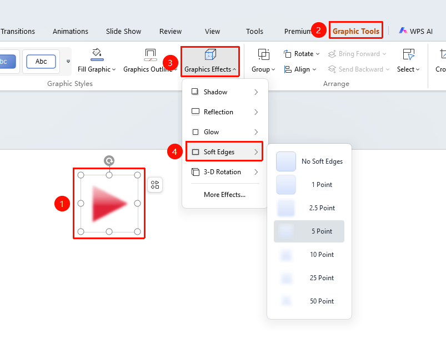This screenshot has width=446, height=344.
Task: Expand the Select dropdown arrow
Action: [418, 69]
